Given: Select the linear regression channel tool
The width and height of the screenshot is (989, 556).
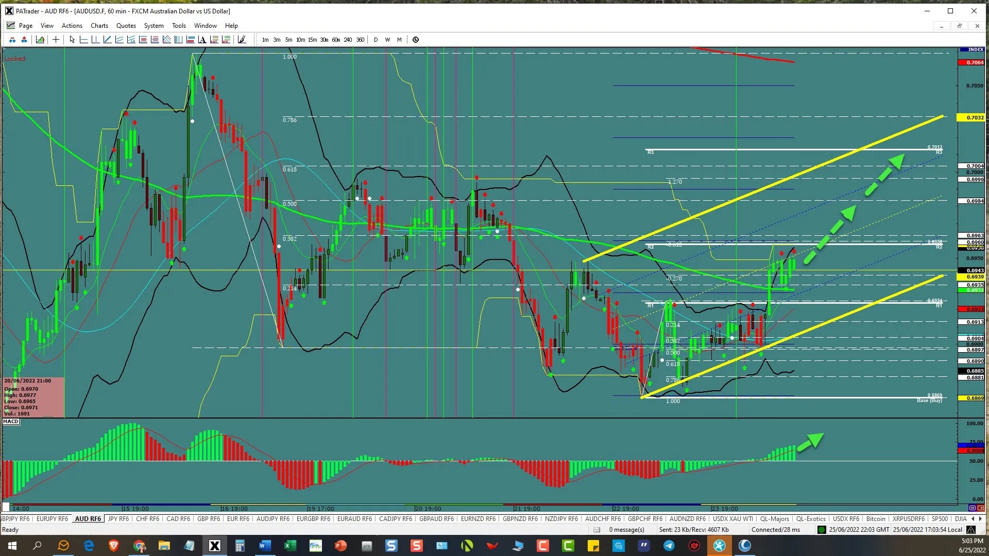Looking at the screenshot, I should [x=131, y=40].
